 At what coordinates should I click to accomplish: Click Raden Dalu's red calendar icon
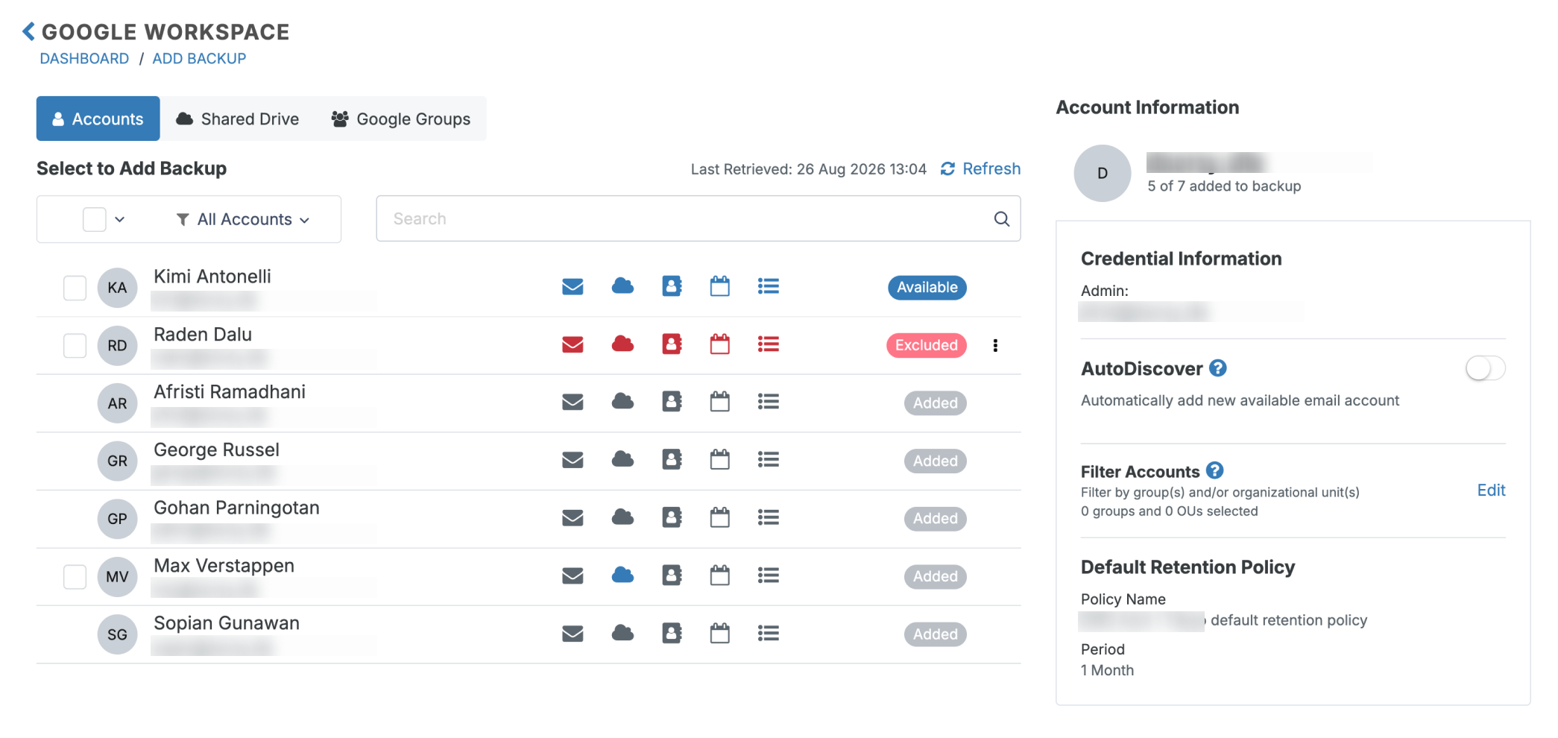point(719,344)
